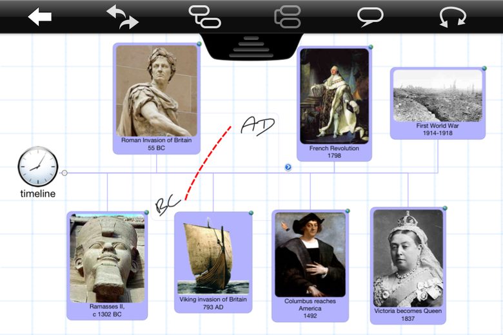Select the red dashed BC/AD divider line
This screenshot has height=335, width=503.
coord(207,164)
